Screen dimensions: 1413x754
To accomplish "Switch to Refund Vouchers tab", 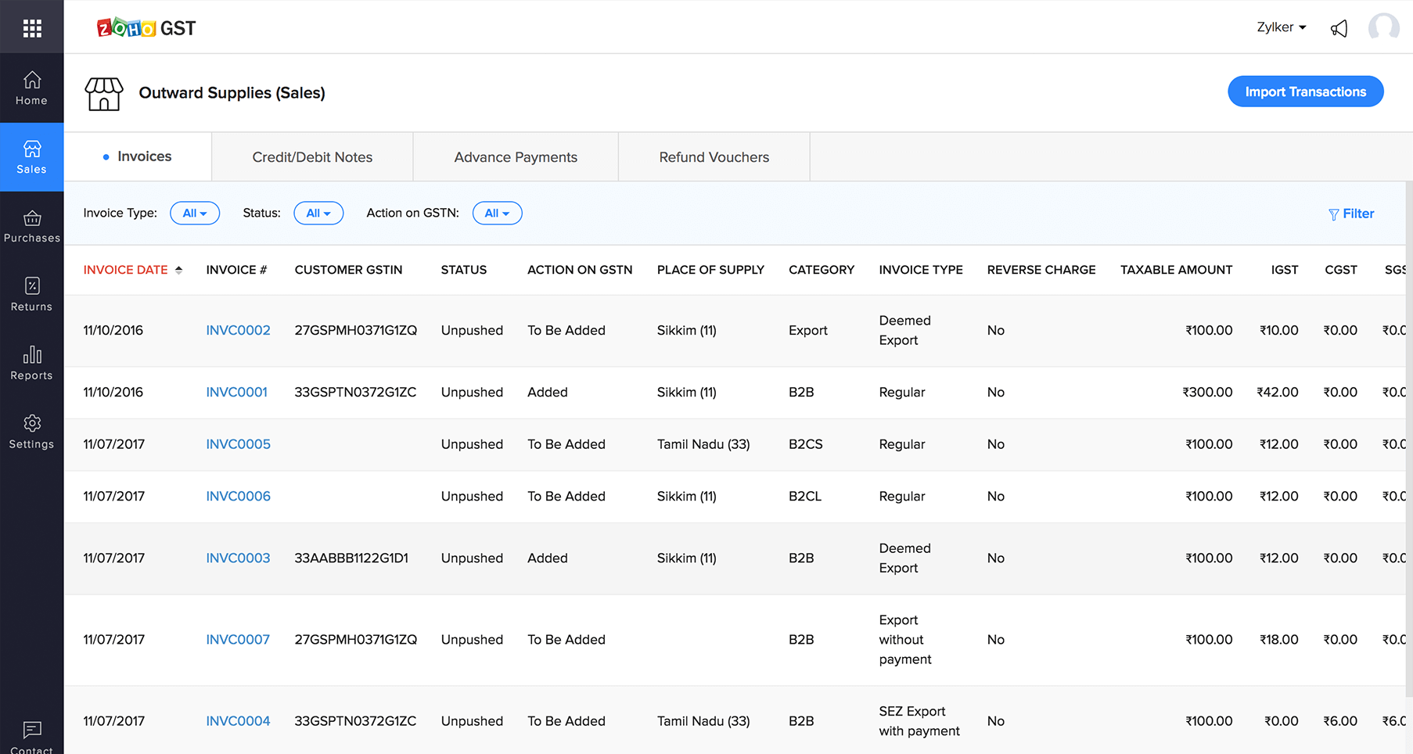I will click(714, 157).
